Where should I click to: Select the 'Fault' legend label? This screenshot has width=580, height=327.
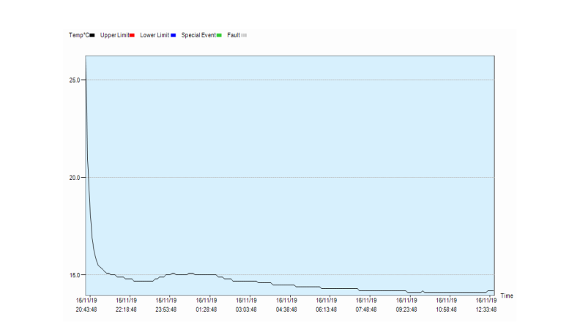click(x=234, y=35)
